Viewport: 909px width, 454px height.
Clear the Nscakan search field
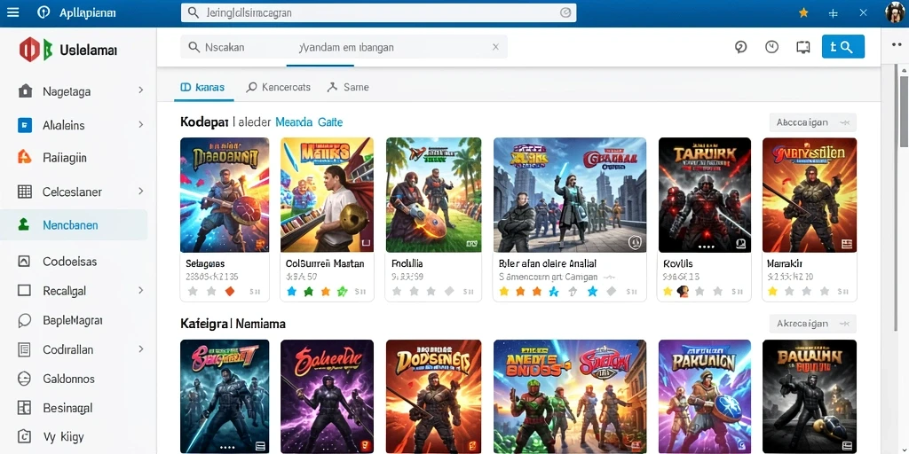pos(495,47)
